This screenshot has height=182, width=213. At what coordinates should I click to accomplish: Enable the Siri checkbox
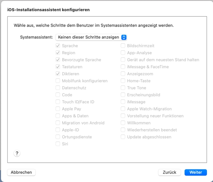tap(58, 144)
